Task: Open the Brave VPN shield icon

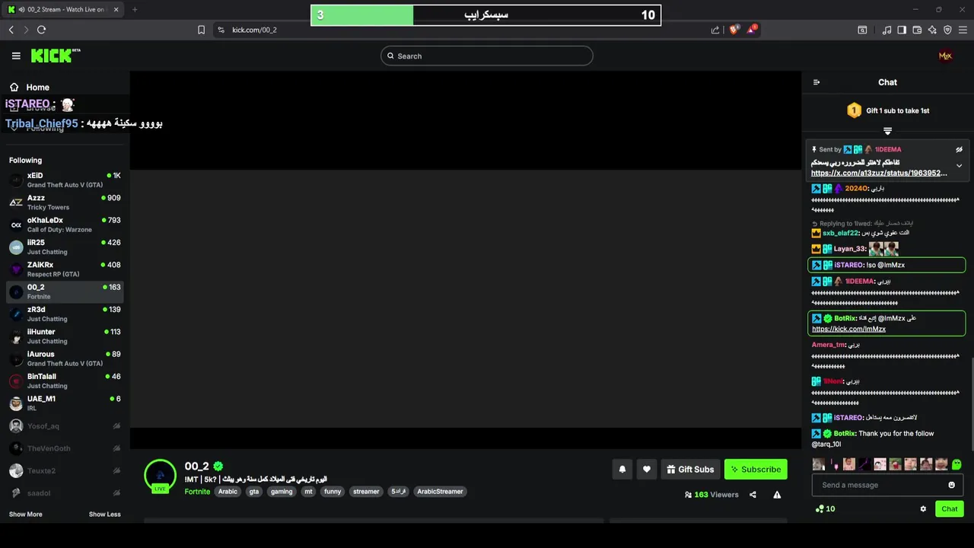Action: [947, 30]
